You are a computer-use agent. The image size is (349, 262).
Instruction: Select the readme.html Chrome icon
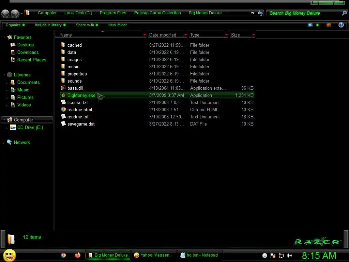pyautogui.click(x=63, y=110)
